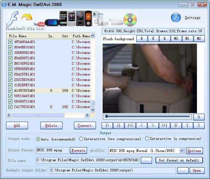Image resolution: width=210 pixels, height=179 pixels.
Task: Open the Formats button
Action: 78,150
